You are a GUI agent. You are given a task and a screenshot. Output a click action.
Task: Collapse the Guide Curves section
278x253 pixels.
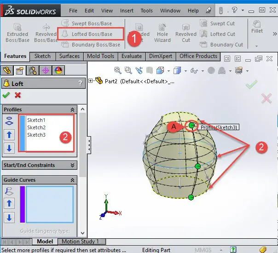72,180
